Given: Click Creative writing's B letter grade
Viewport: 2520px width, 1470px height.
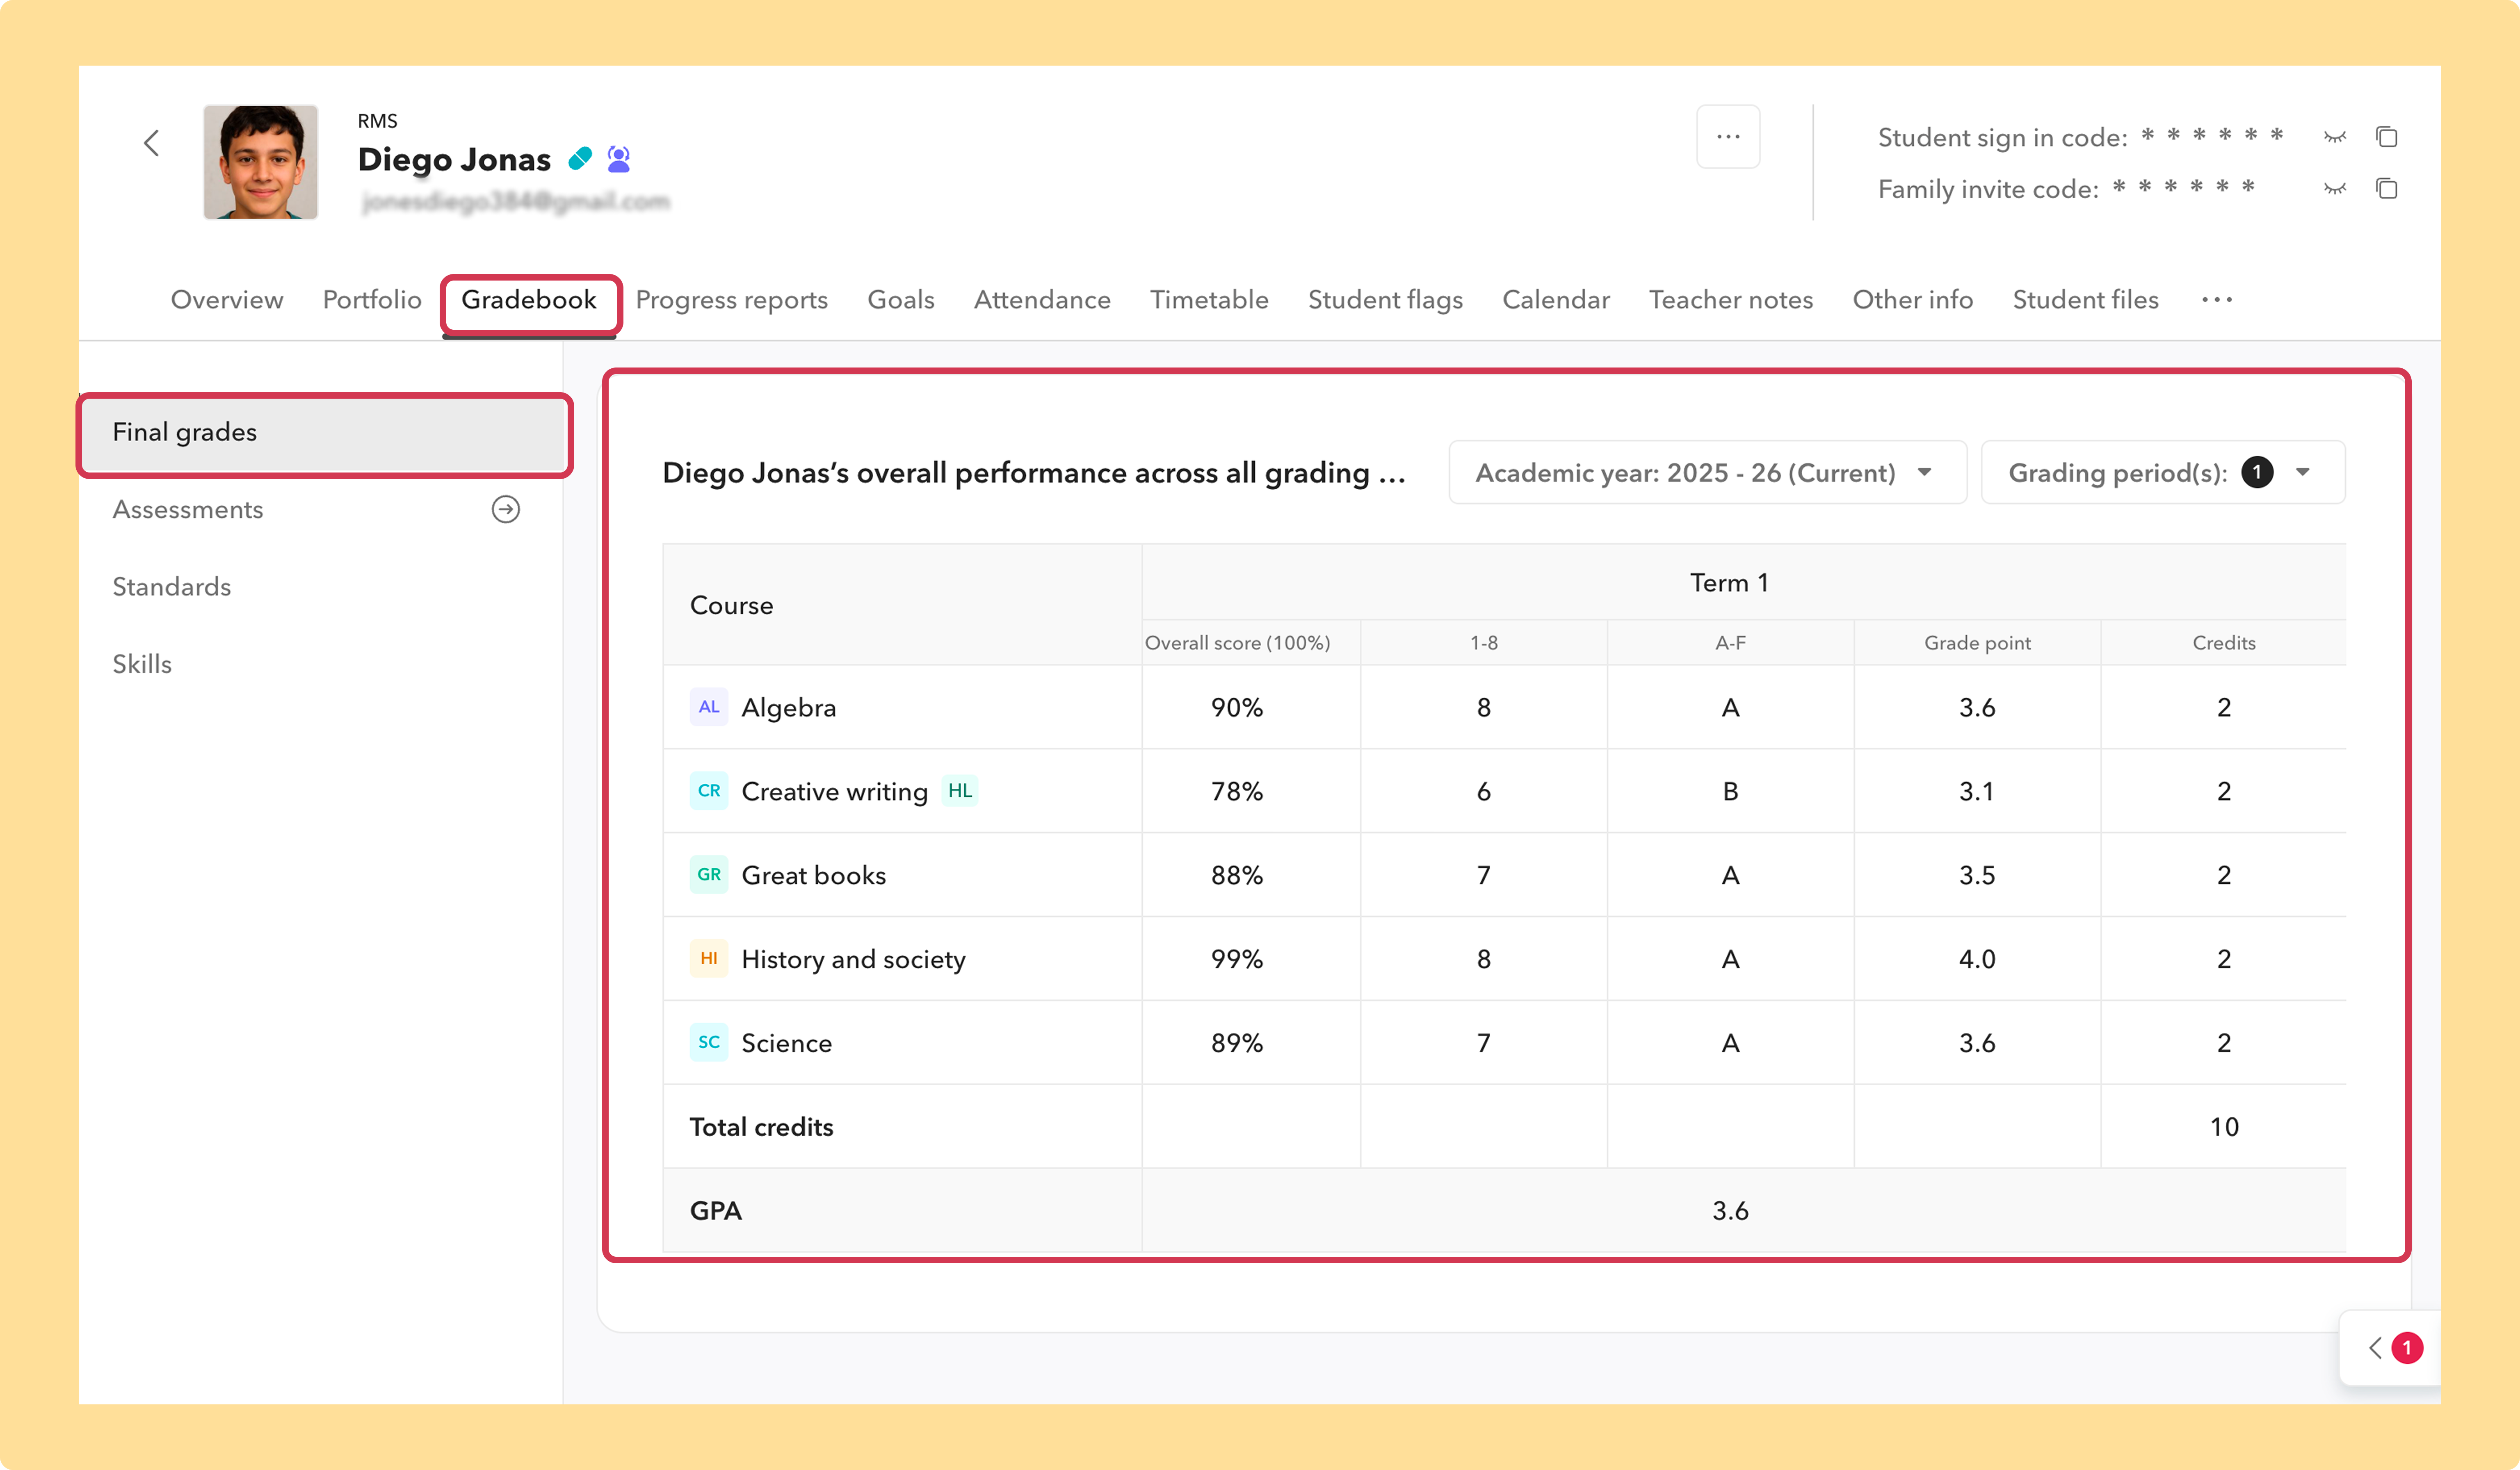Looking at the screenshot, I should coord(1731,792).
